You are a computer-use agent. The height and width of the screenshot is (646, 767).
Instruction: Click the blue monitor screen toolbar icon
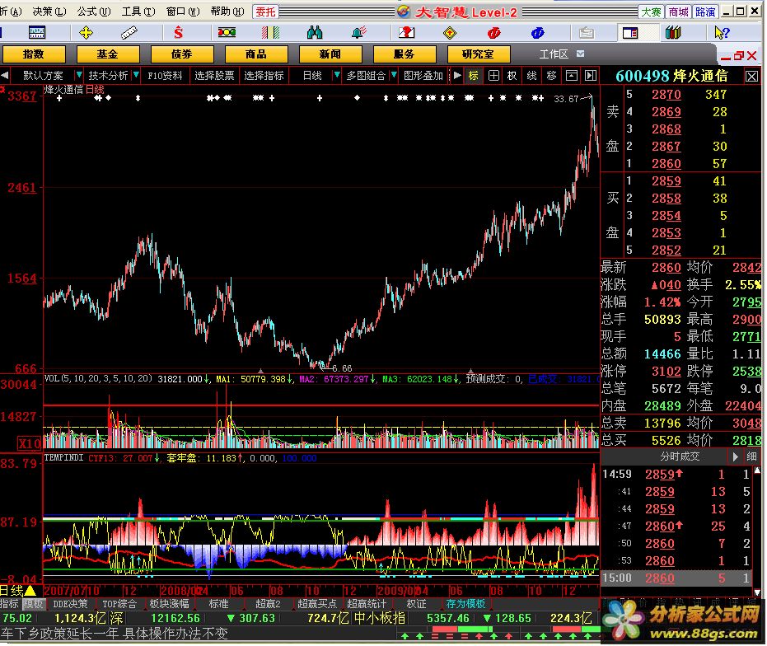(37, 33)
